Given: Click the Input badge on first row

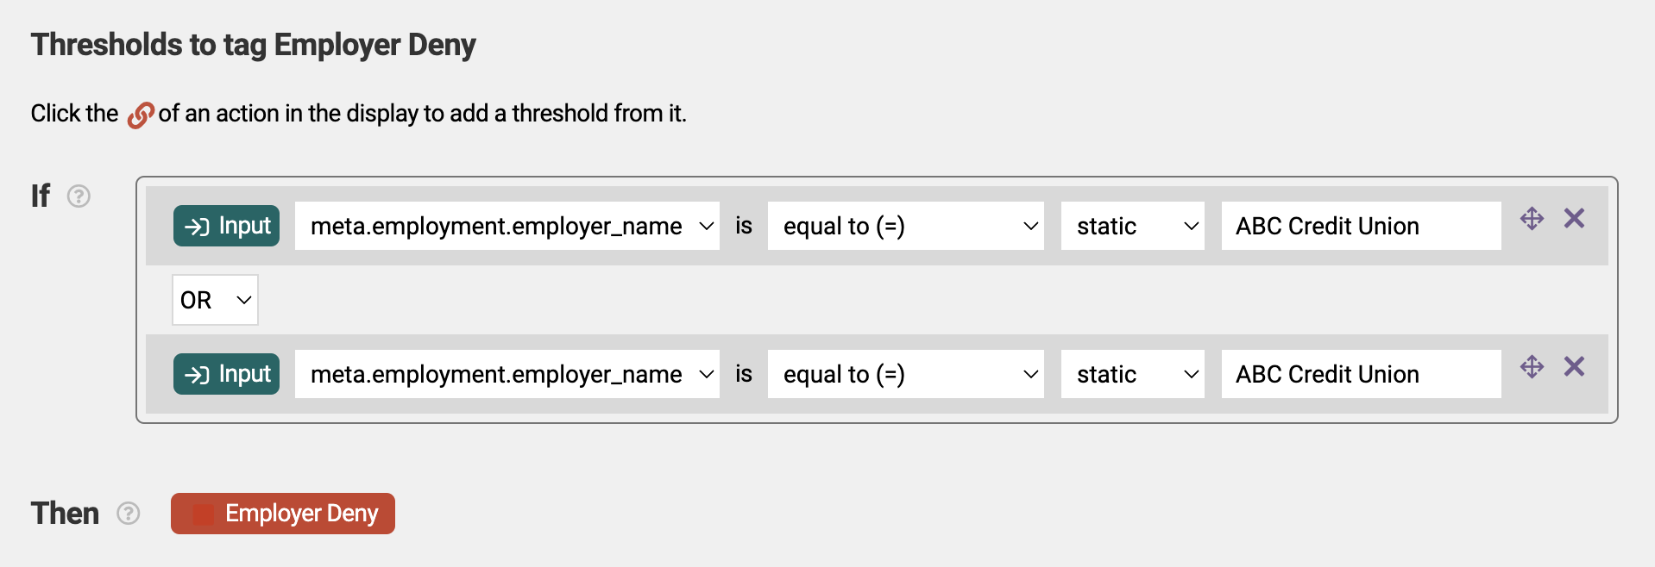Looking at the screenshot, I should (226, 226).
